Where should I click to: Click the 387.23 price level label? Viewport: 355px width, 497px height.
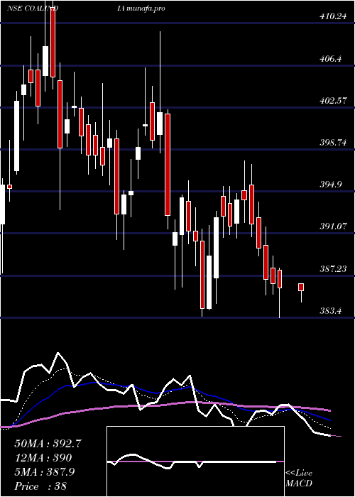point(333,268)
